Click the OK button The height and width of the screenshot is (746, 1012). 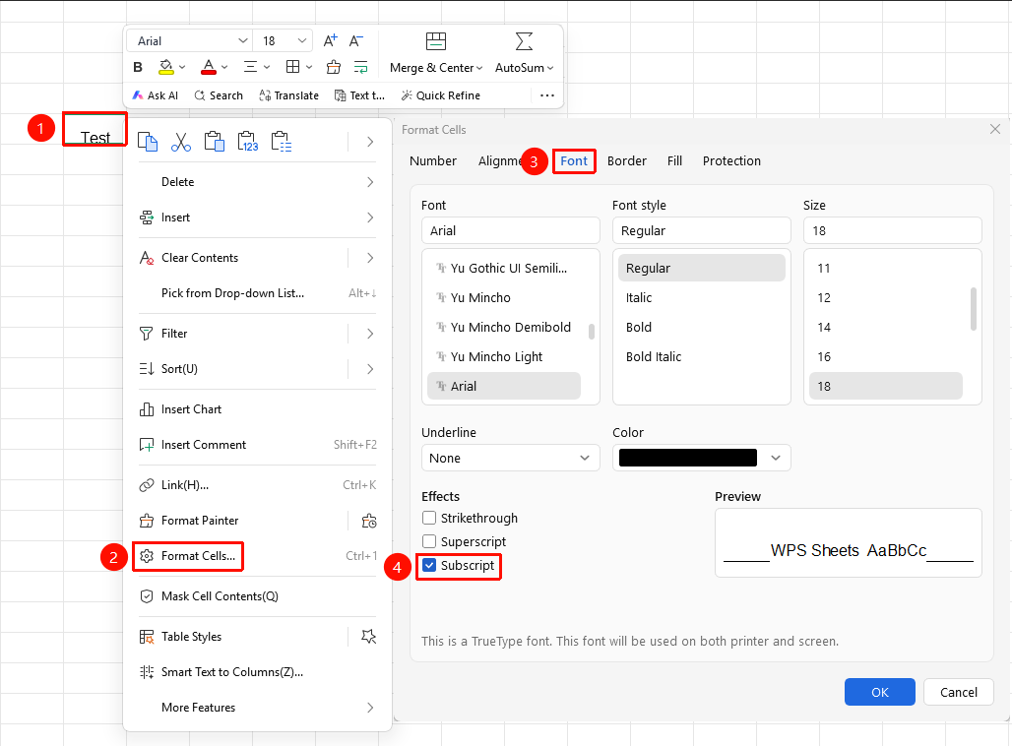pos(880,692)
